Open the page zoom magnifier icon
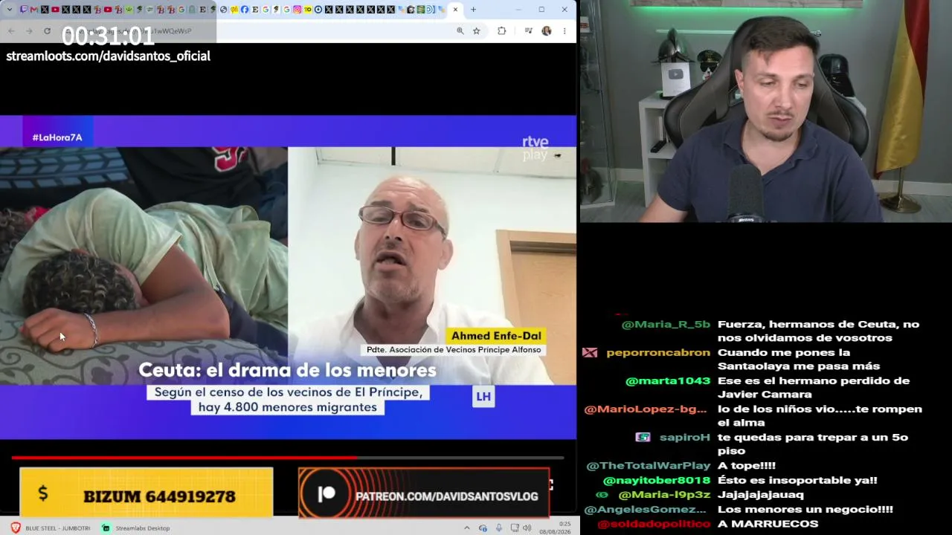The image size is (952, 535). tap(460, 31)
